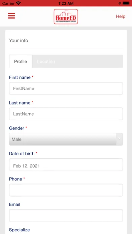
Task: Open the hamburger navigation menu
Action: (x=11, y=16)
